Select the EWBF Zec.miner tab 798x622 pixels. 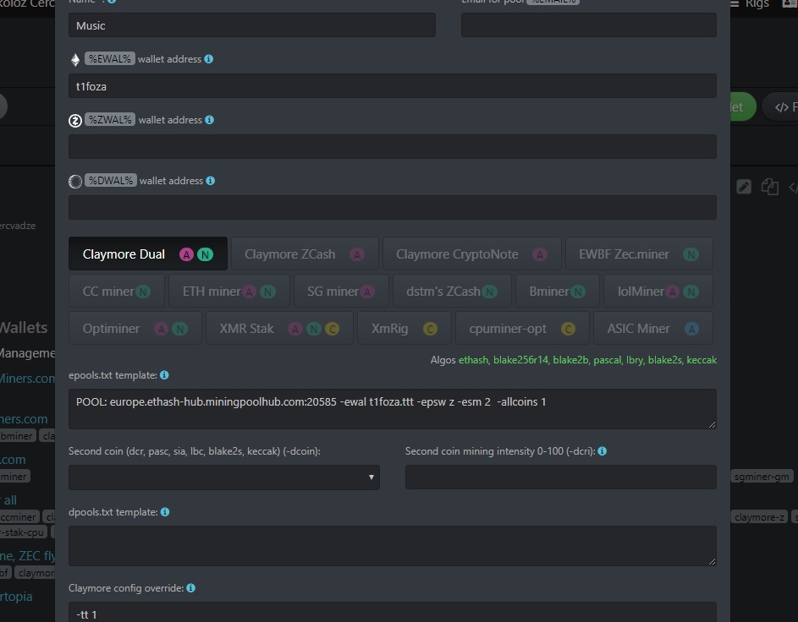coord(639,254)
